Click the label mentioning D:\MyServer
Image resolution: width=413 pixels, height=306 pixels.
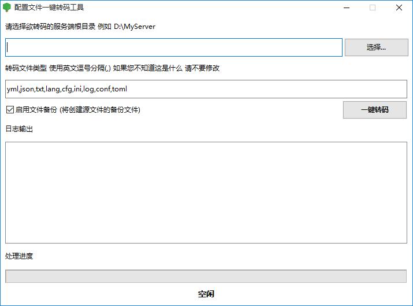click(x=80, y=27)
